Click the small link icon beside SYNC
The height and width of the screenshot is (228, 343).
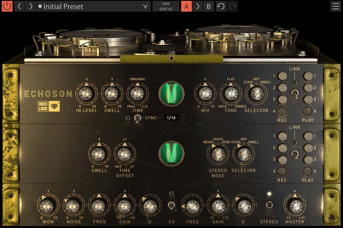click(x=128, y=118)
